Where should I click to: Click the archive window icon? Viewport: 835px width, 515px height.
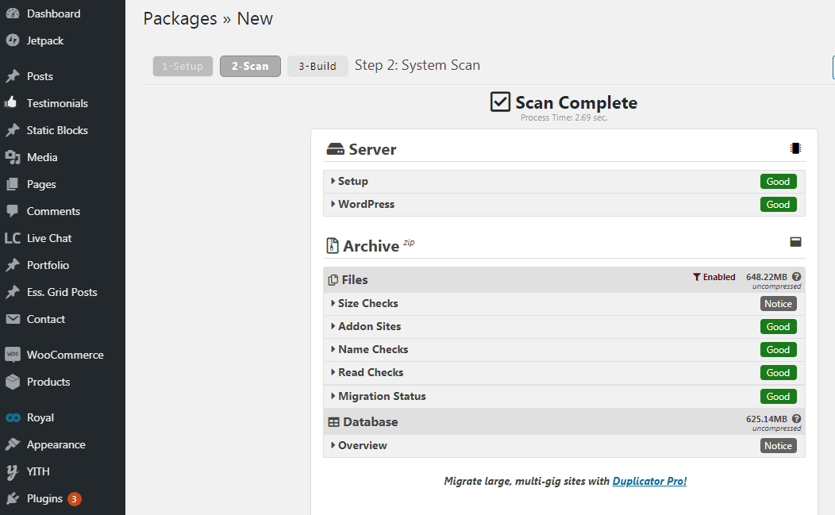tap(795, 242)
